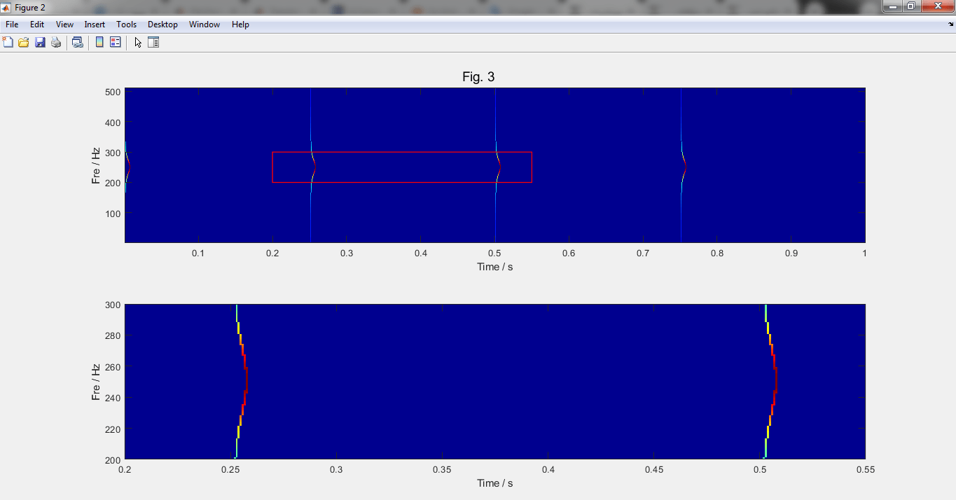
Task: Click the 0.6 tick on upper x-axis
Action: pos(569,253)
